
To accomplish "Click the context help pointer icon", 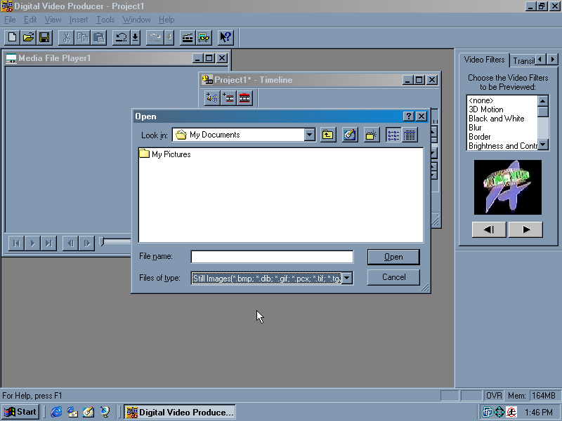I will pos(226,37).
